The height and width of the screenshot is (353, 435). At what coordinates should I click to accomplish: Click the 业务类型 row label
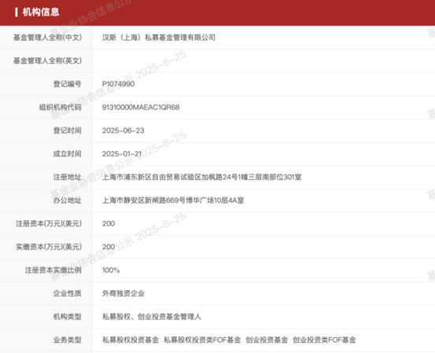(x=68, y=340)
